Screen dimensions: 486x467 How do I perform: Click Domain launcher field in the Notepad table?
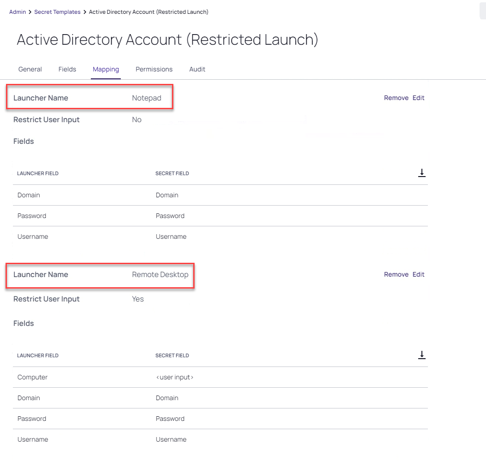point(29,195)
